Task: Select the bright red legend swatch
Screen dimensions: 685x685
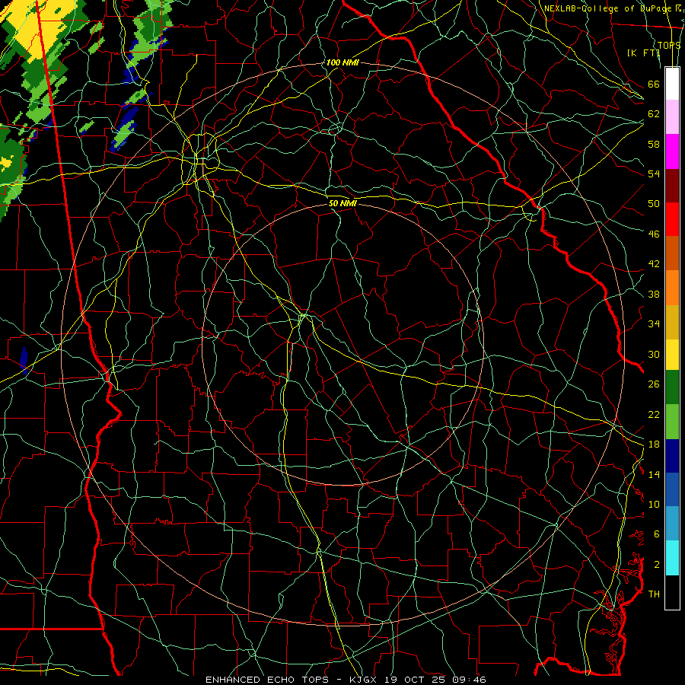Action: pos(672,219)
